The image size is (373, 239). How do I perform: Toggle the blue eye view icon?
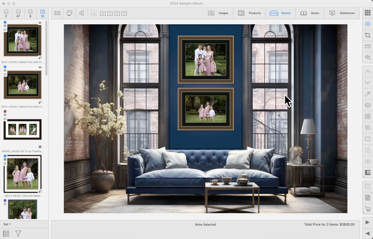point(367,24)
